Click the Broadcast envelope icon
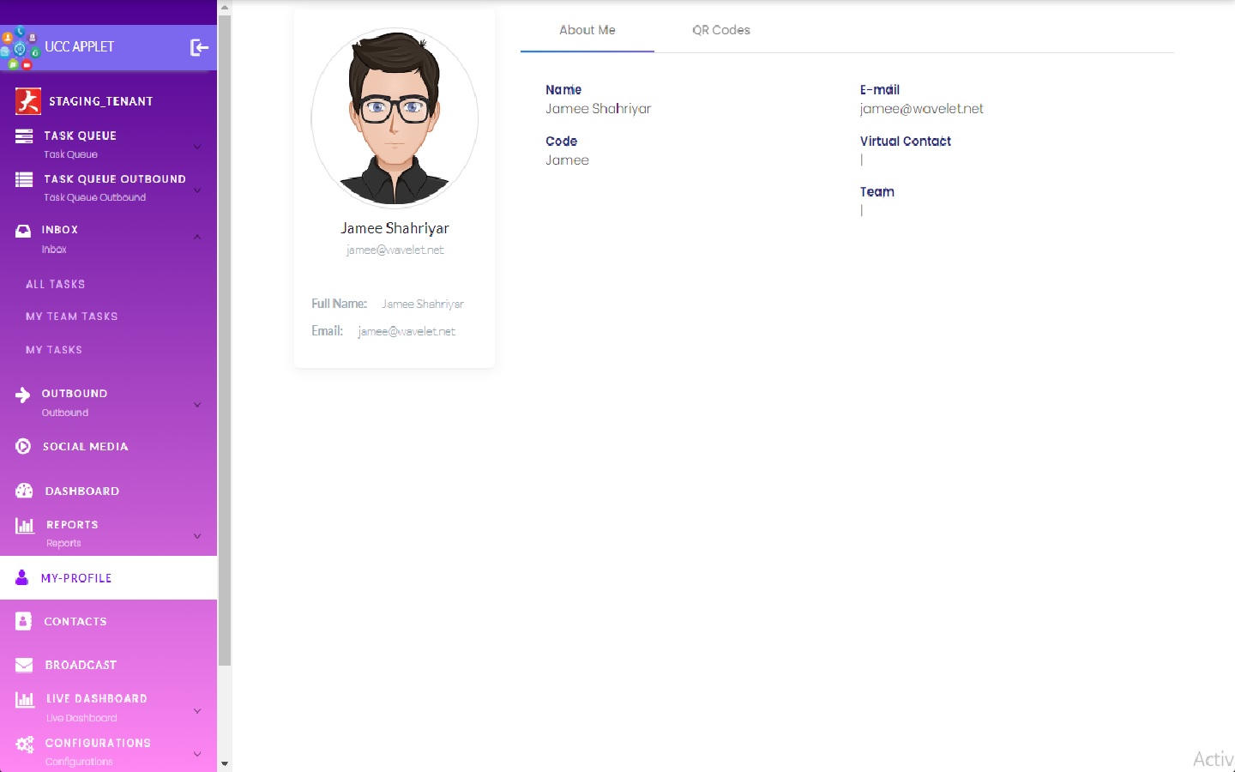The height and width of the screenshot is (772, 1235). click(x=24, y=665)
